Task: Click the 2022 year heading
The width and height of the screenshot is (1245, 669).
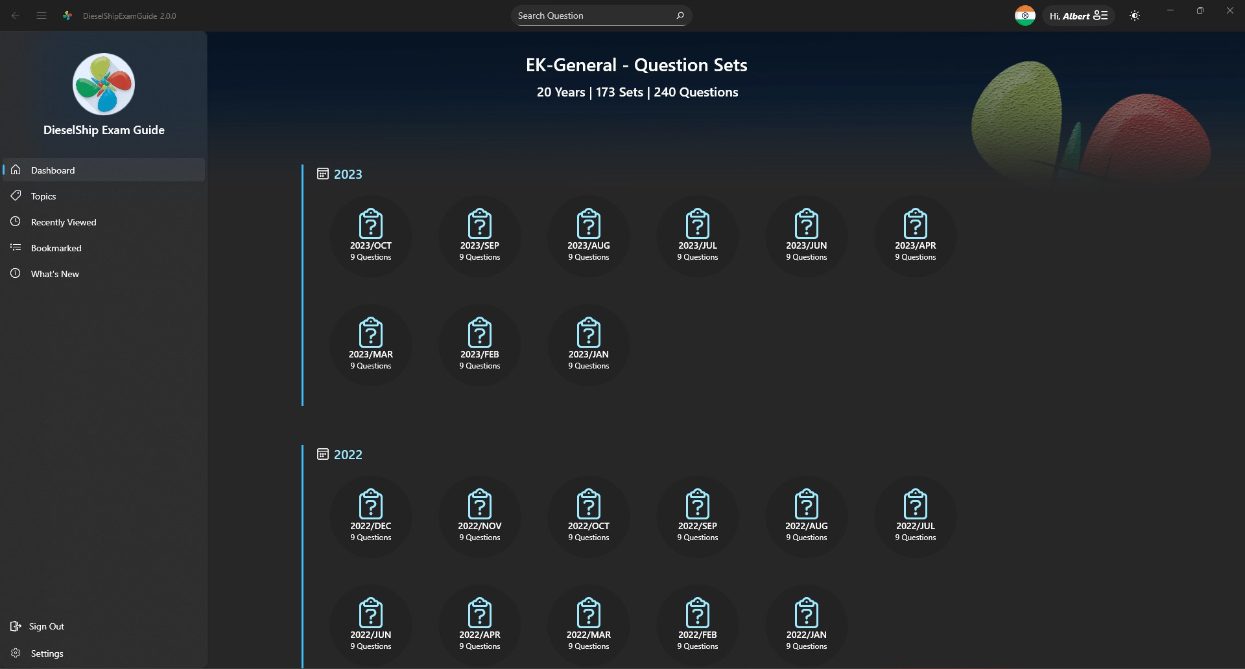Action: (x=348, y=455)
